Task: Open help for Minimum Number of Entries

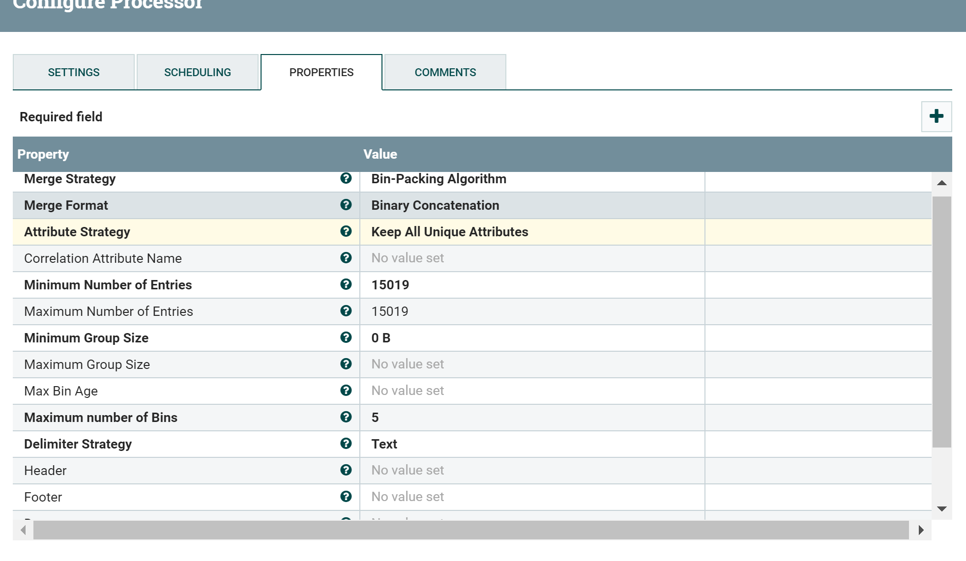Action: (x=347, y=284)
